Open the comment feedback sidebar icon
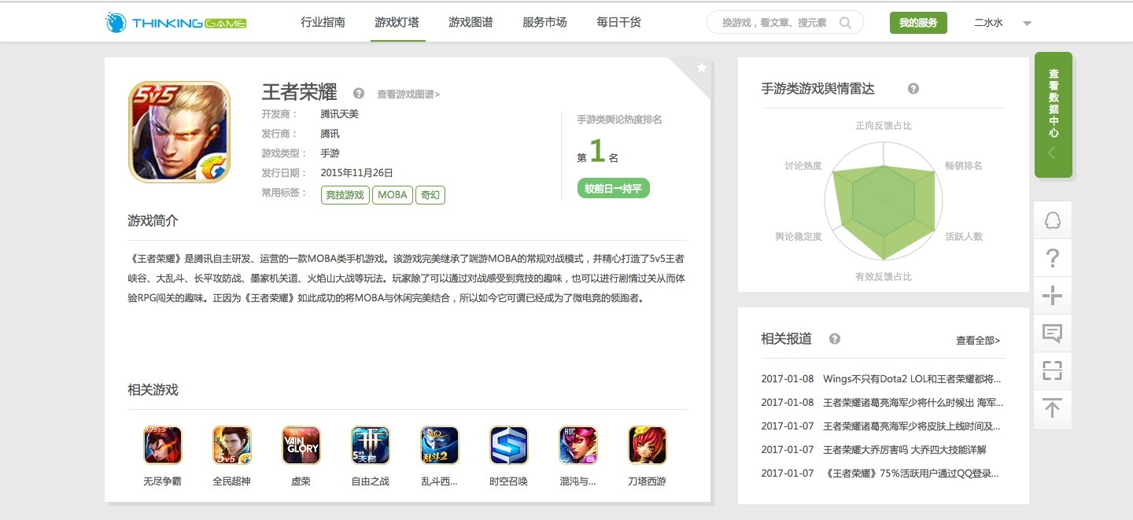The image size is (1133, 520). coord(1053,334)
